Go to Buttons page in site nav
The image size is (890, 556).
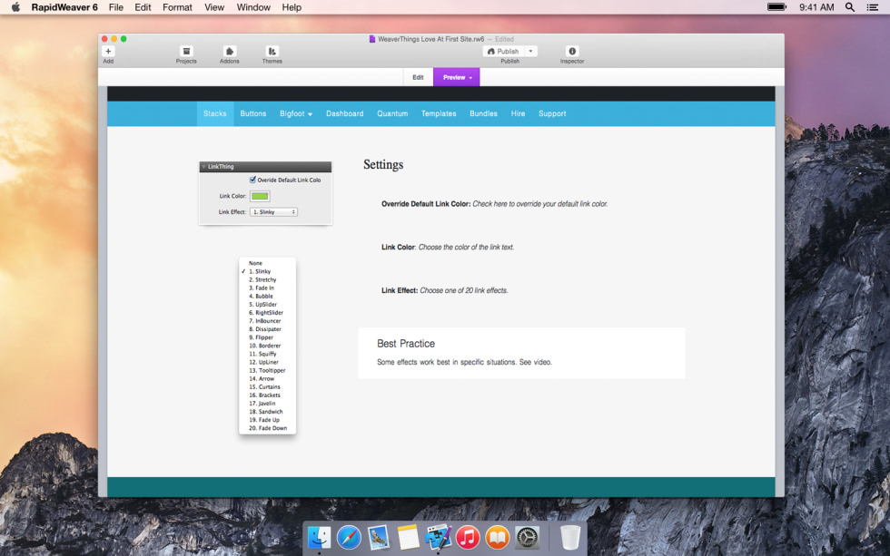click(253, 113)
